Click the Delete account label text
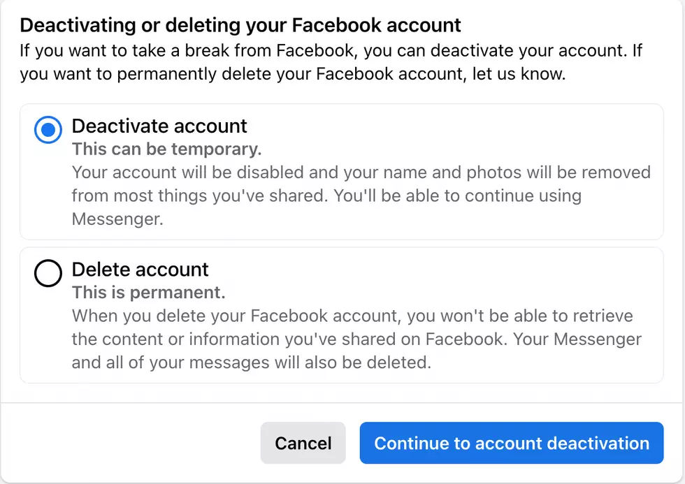685x484 pixels. 138,270
